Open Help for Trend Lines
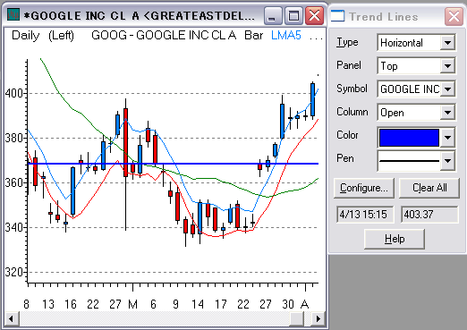 click(x=395, y=239)
